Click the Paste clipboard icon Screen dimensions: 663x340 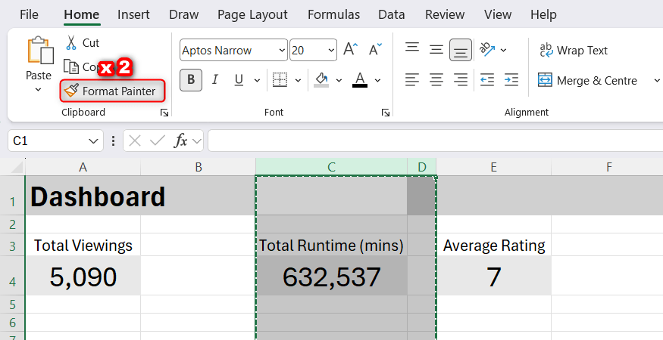click(40, 50)
